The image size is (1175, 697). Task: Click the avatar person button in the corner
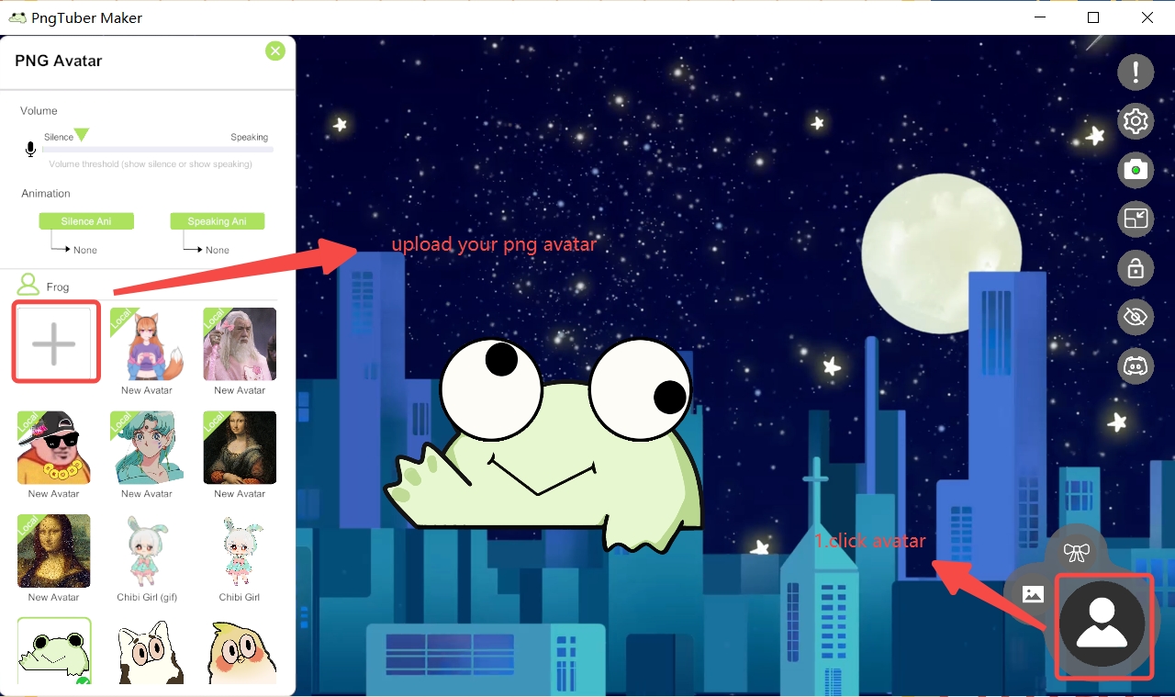1104,627
